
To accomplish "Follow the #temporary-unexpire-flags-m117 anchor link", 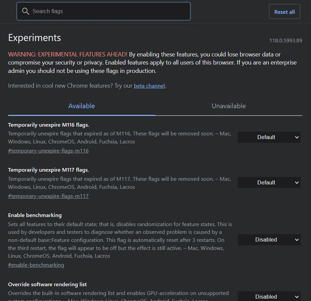I will 48,196.
